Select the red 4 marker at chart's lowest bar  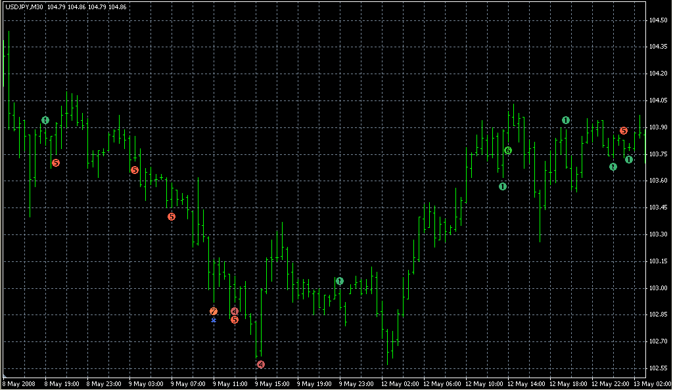pyautogui.click(x=261, y=364)
